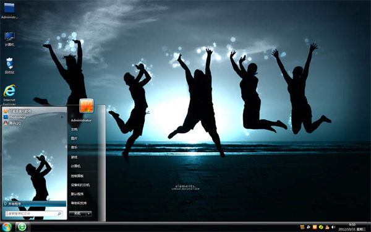Expand Photoshop recent files arrow

click(62, 117)
